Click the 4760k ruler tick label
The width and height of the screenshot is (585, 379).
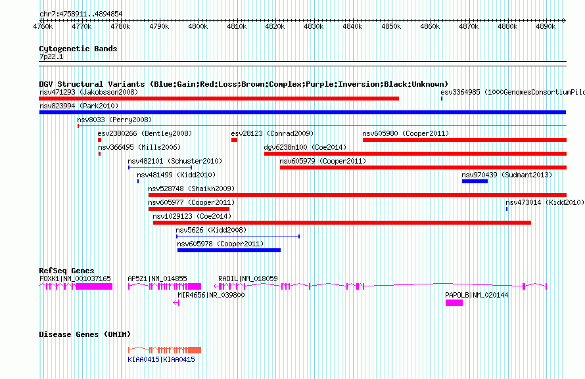43,27
